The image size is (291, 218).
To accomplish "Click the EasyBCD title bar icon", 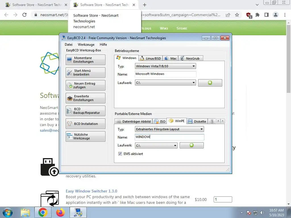I will pyautogui.click(x=64, y=38).
